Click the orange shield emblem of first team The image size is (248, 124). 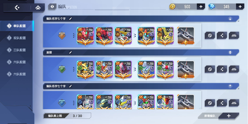(62, 36)
